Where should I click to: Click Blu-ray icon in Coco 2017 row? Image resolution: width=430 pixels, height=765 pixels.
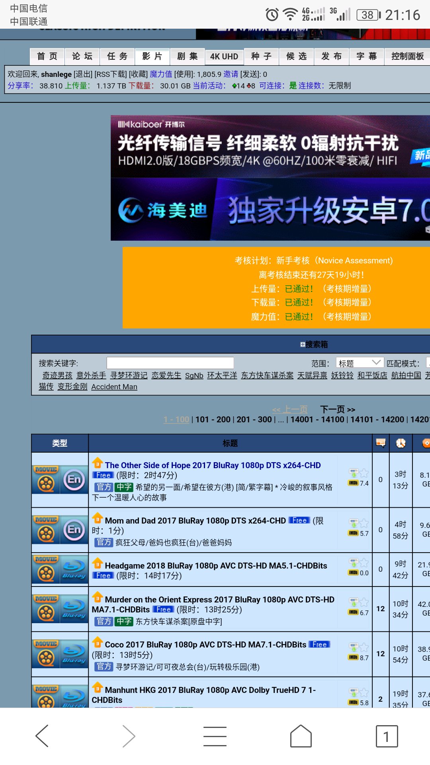[74, 654]
